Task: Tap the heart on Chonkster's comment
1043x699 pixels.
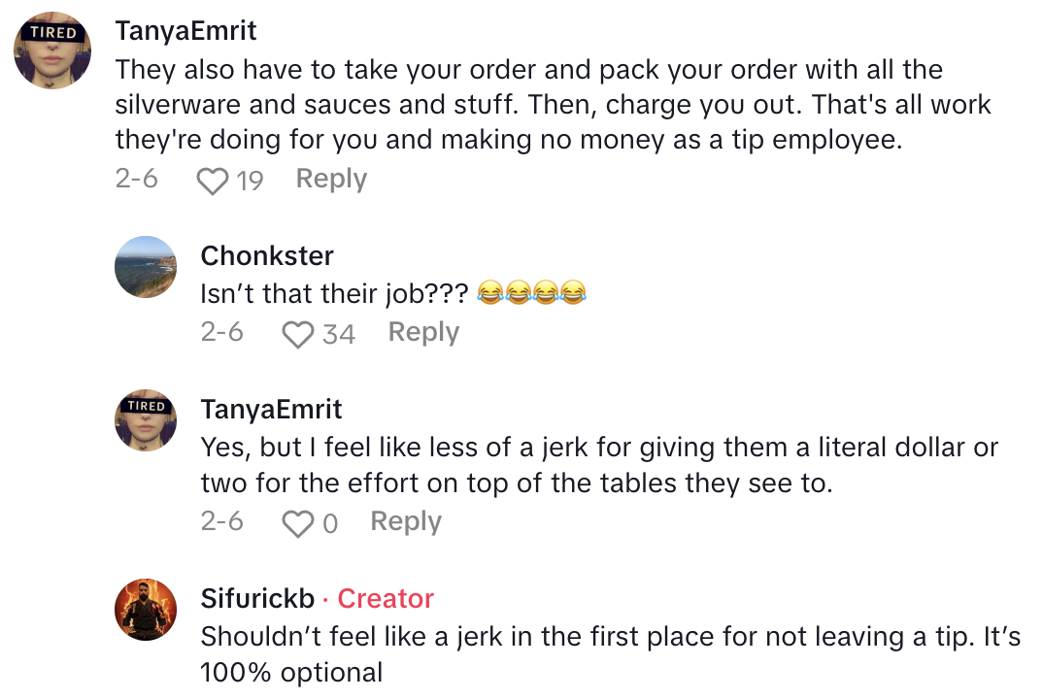Action: tap(297, 334)
